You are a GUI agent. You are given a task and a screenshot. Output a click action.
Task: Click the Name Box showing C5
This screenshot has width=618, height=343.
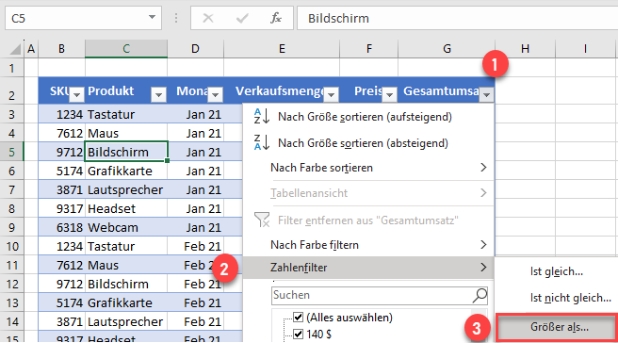(x=83, y=18)
